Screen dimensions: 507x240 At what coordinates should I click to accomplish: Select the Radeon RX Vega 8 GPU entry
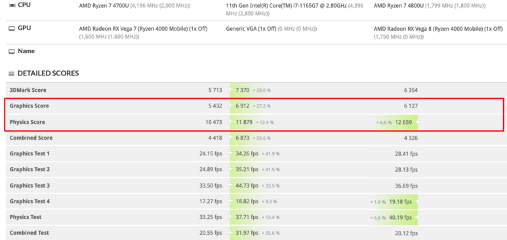tap(438, 33)
